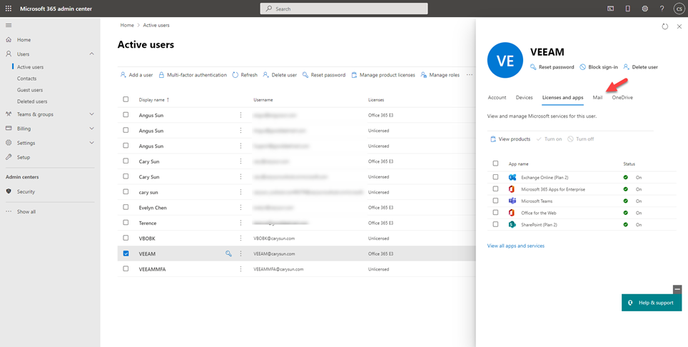Click Manage product licenses
Screen dimensions: 688x347
[x=383, y=75]
